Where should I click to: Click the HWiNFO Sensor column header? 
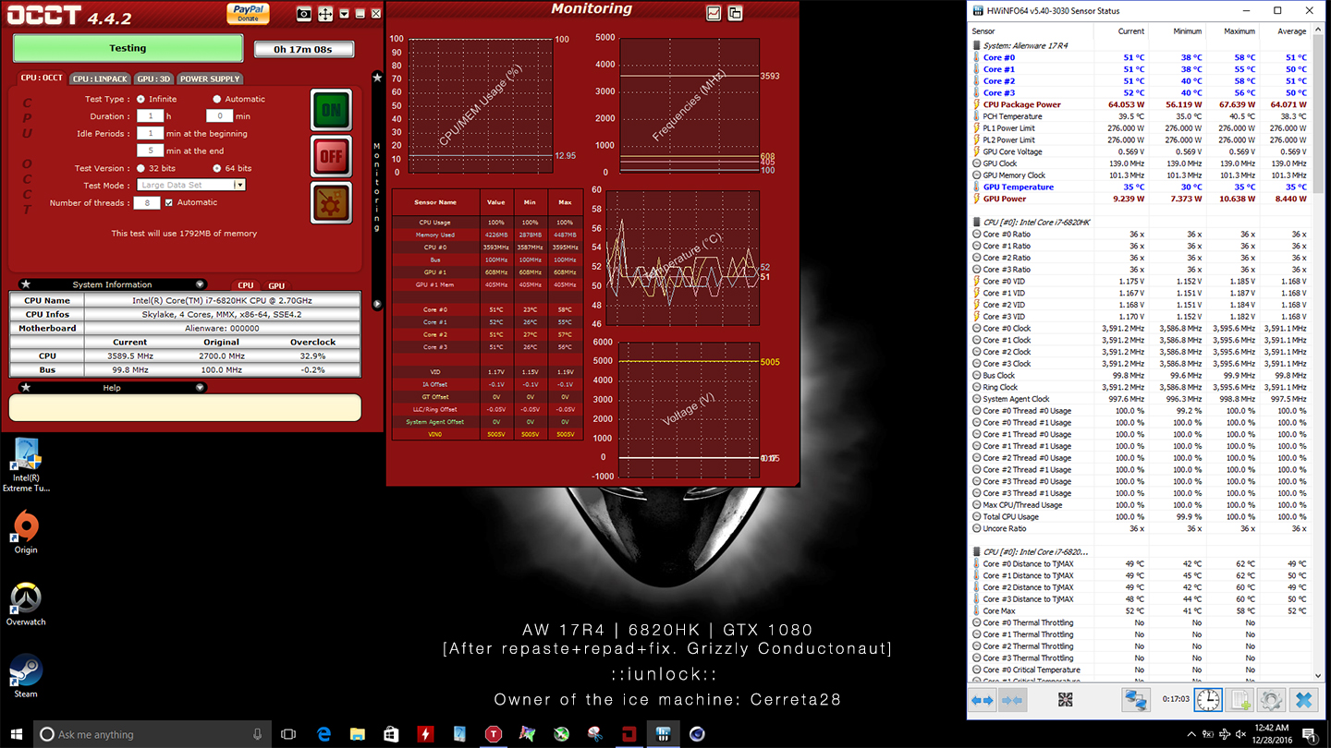1030,31
